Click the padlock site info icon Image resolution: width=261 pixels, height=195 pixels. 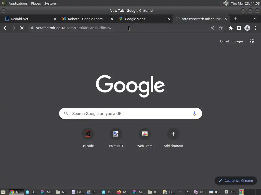pyautogui.click(x=32, y=28)
